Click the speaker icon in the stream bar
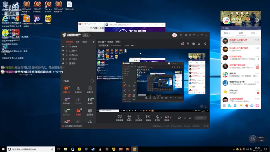Viewport: 270px width, 152px height. click(167, 117)
